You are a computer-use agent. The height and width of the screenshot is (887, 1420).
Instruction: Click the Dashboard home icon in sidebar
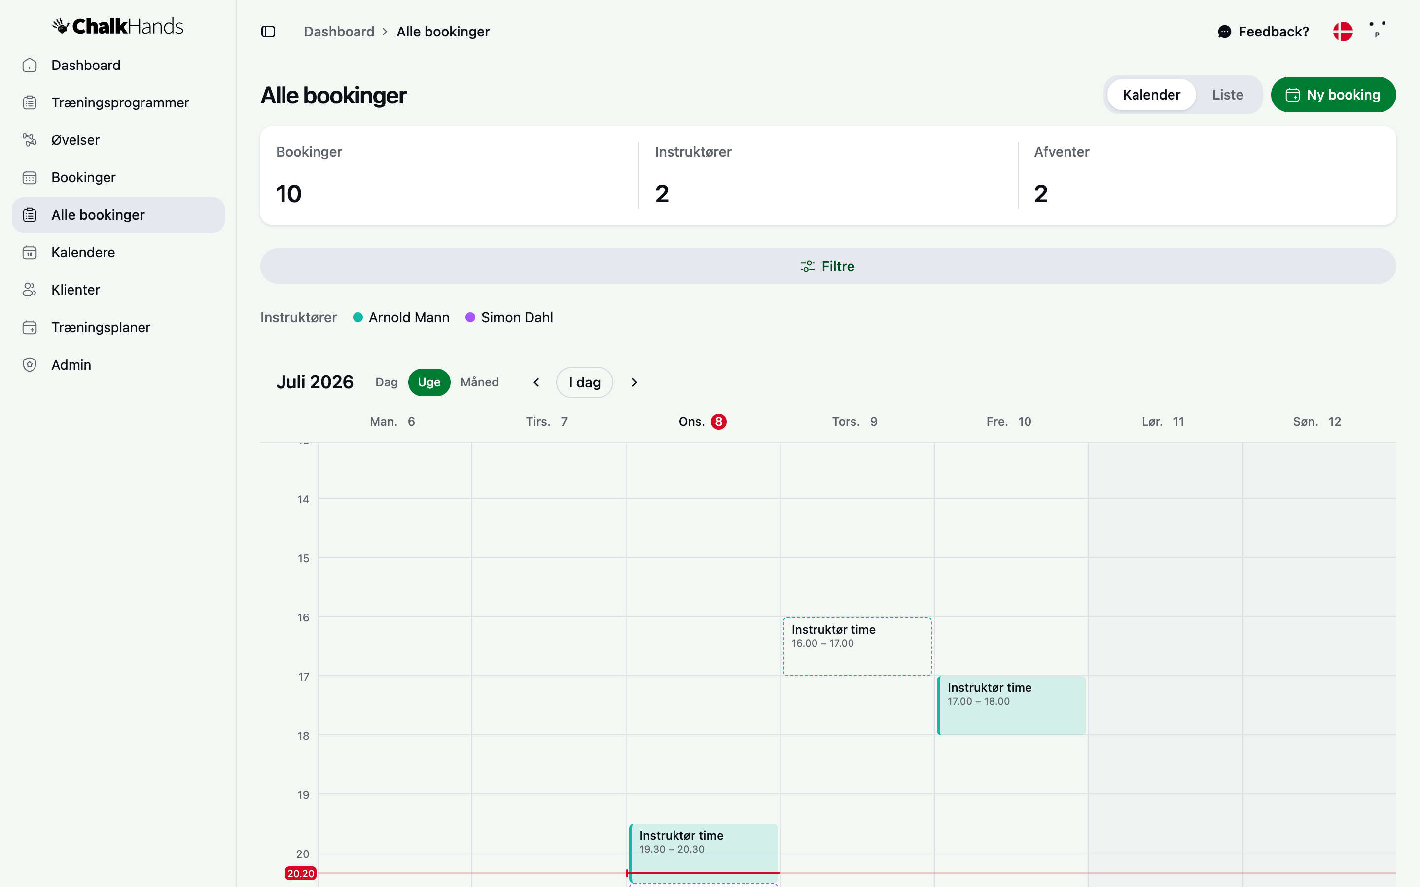point(30,65)
